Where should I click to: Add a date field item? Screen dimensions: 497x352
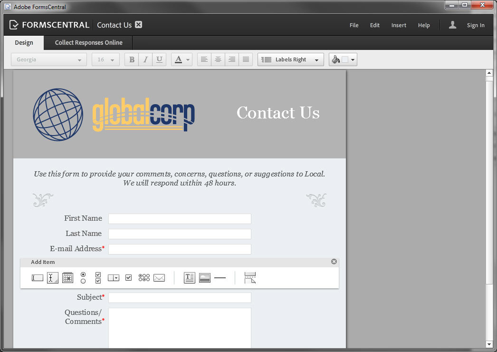click(67, 278)
